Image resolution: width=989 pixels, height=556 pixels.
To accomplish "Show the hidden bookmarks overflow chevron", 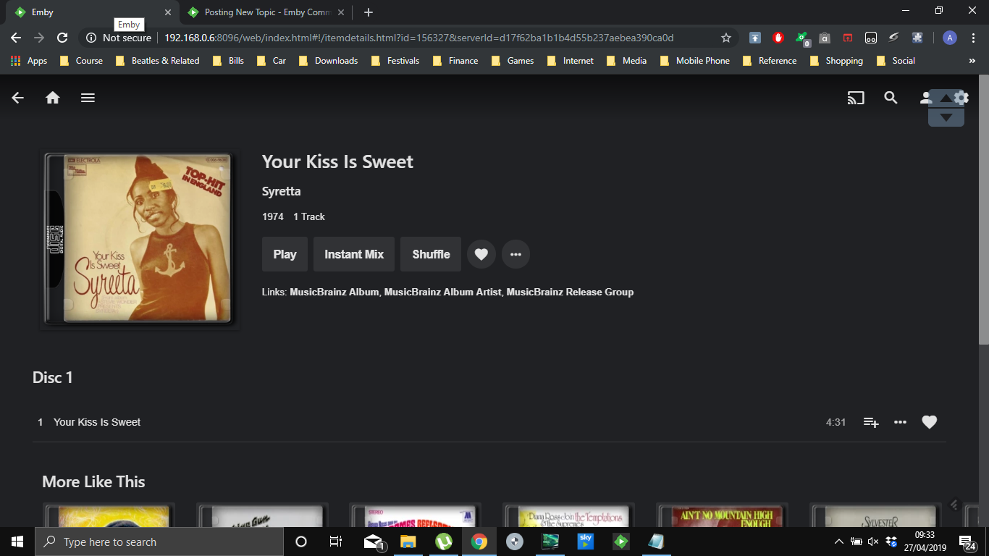I will 972,61.
